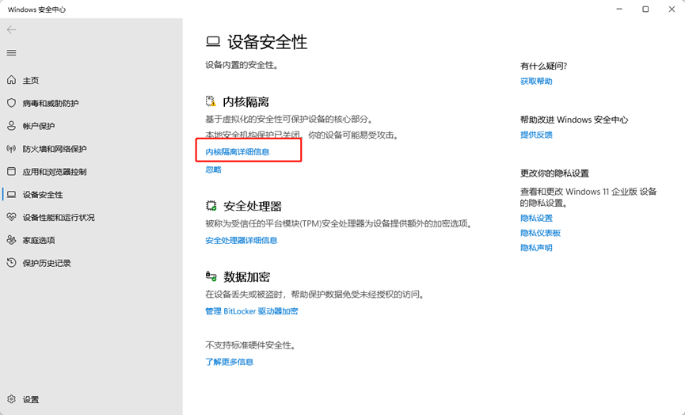Open 隐私仪表板 link
685x415 pixels.
(x=540, y=233)
